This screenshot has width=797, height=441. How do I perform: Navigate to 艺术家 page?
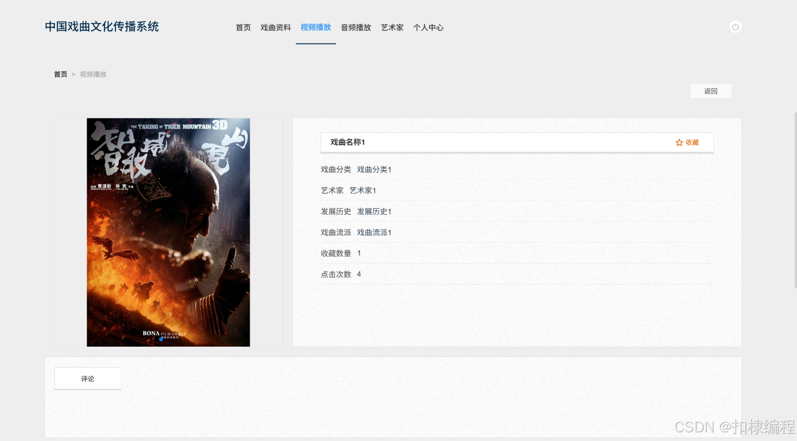coord(392,28)
